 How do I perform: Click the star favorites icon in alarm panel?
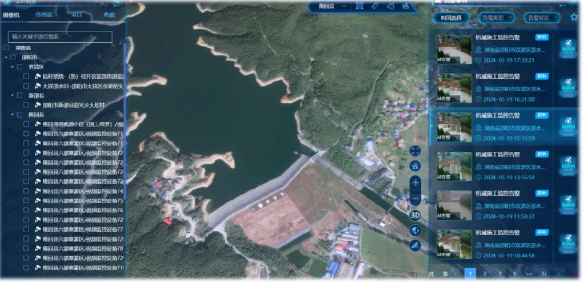574,17
